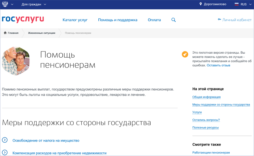Click the location pin icon next to Дорогомилово
The image size is (254, 156).
pyautogui.click(x=201, y=4)
